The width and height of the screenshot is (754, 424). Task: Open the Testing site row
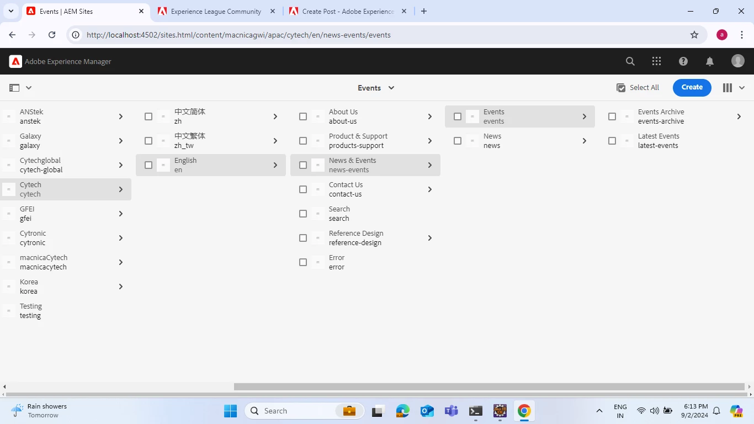(66, 311)
